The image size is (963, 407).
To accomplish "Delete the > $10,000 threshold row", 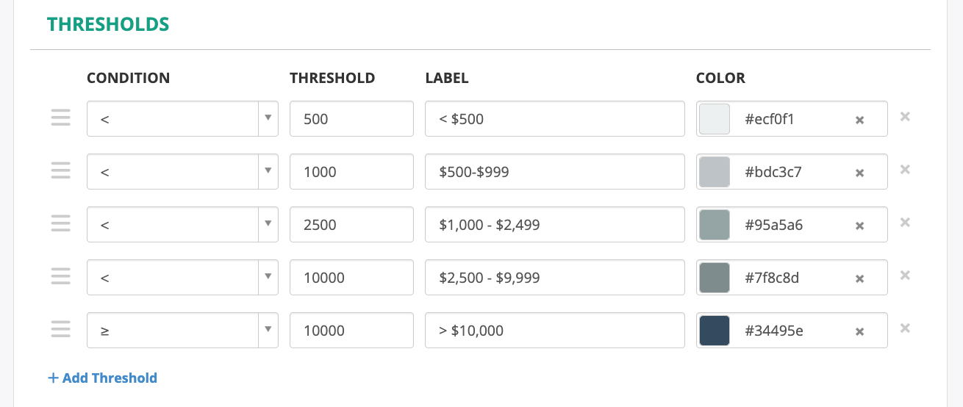I will tap(905, 328).
